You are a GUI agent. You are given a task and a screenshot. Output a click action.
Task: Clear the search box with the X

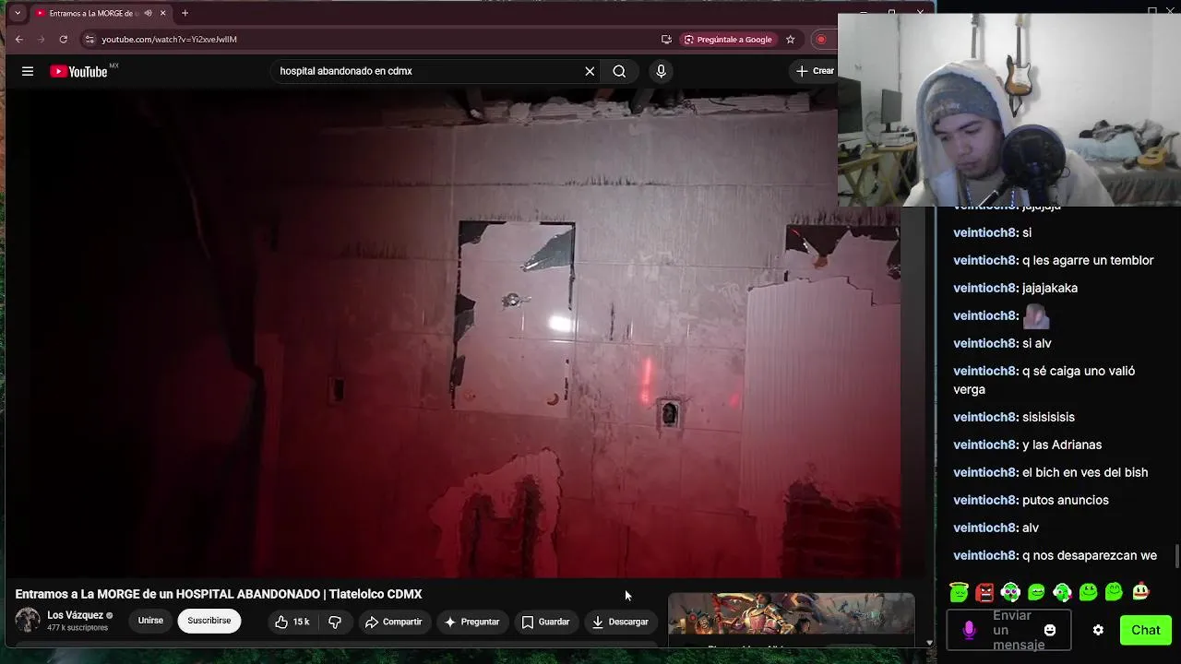(590, 71)
